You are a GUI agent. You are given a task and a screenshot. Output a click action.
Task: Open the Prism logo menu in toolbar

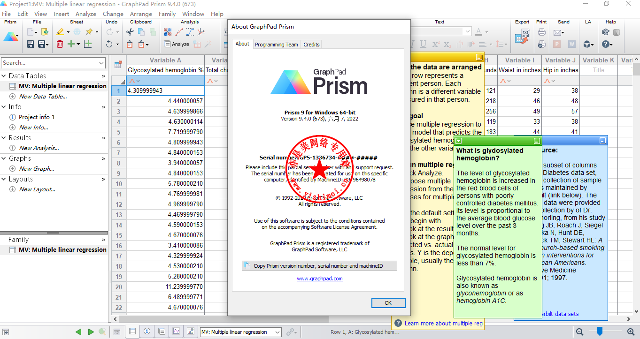point(10,38)
